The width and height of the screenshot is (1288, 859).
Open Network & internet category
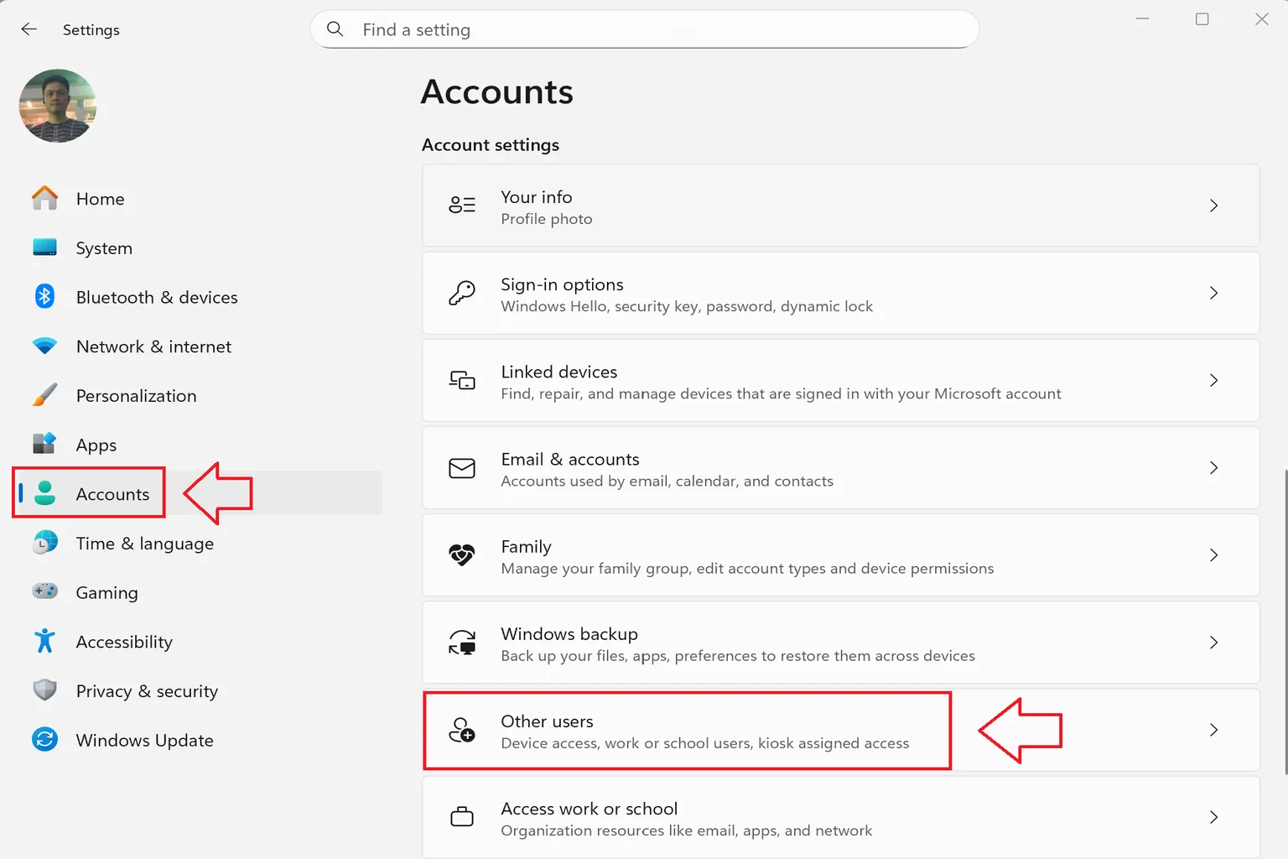tap(153, 346)
